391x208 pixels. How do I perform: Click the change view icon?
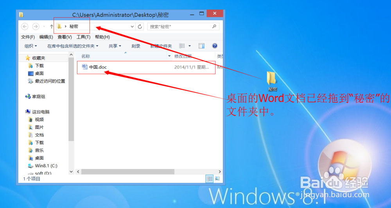[x=182, y=46]
